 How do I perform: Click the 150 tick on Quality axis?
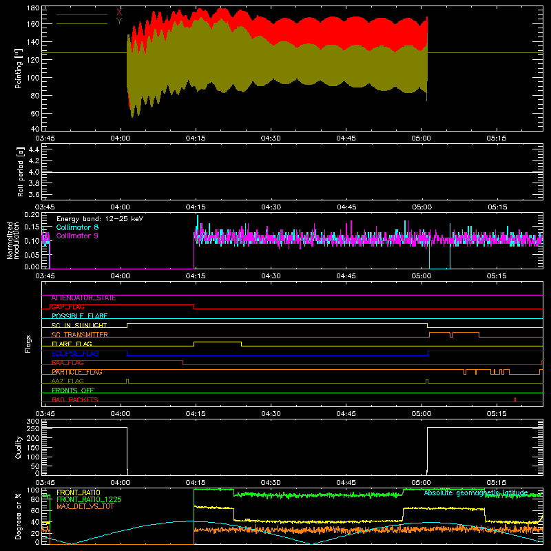32,448
